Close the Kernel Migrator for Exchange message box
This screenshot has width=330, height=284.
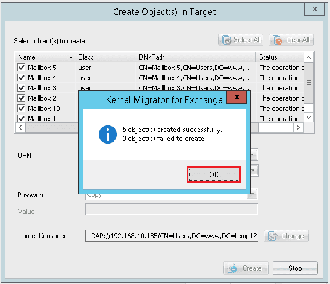pos(237,97)
